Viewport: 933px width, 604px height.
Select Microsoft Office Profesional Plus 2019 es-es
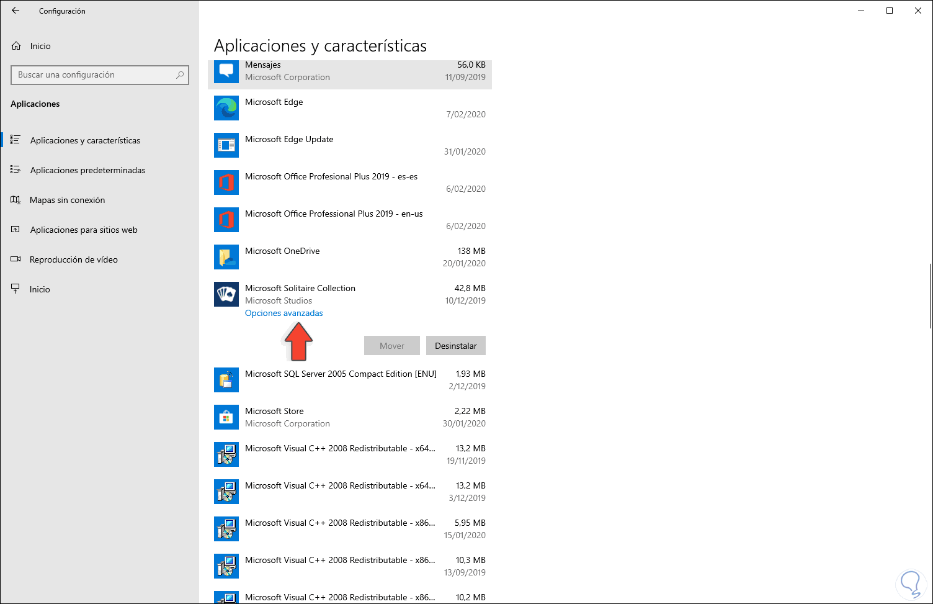pyautogui.click(x=350, y=183)
